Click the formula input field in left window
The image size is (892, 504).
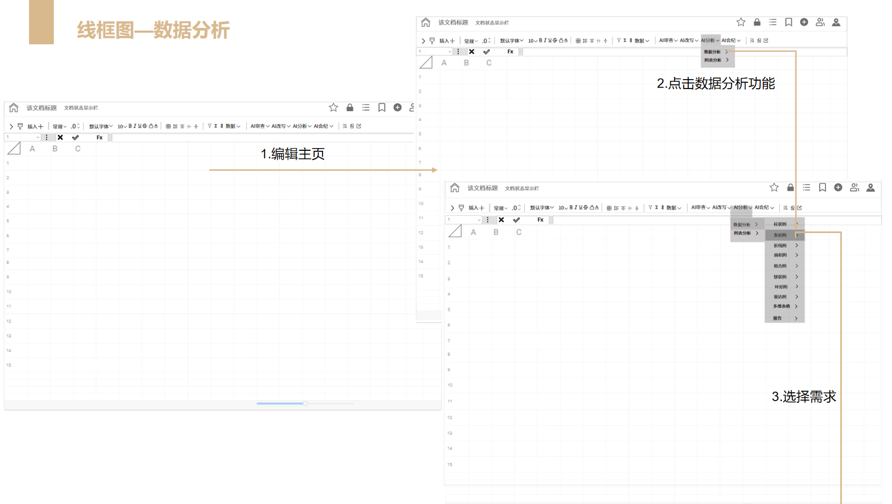pos(262,138)
